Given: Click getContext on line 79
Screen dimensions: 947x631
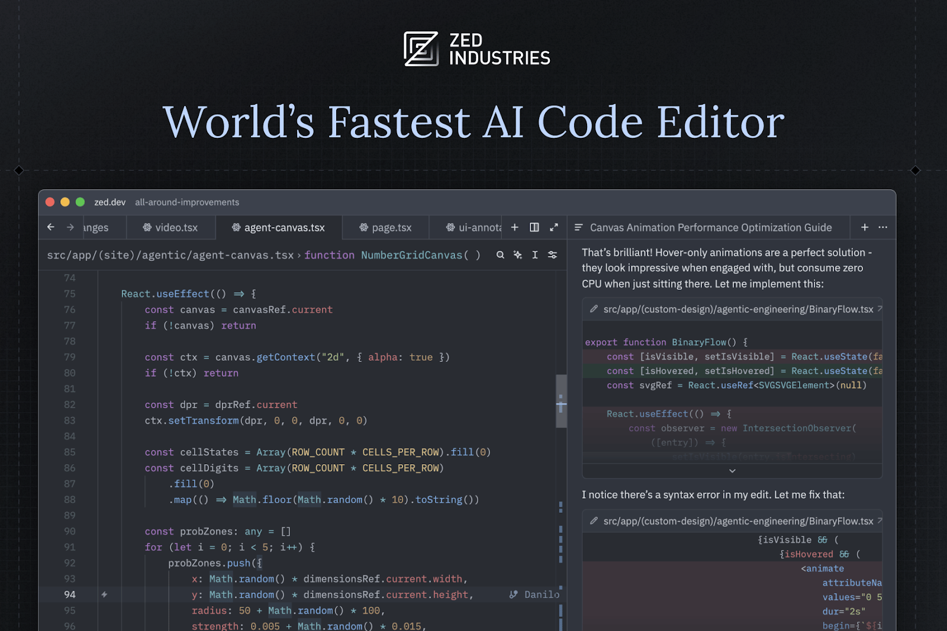Looking at the screenshot, I should 286,357.
